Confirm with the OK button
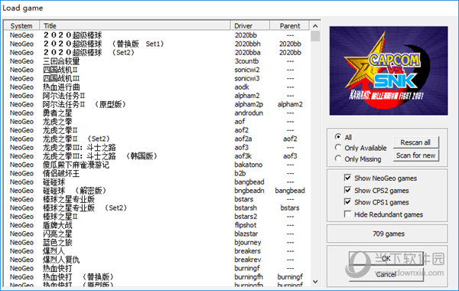The height and width of the screenshot is (291, 459). coord(386,258)
